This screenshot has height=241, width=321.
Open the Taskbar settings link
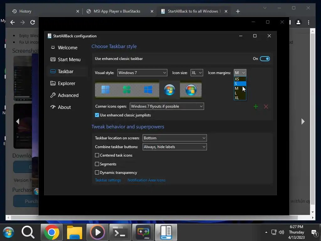tap(108, 180)
